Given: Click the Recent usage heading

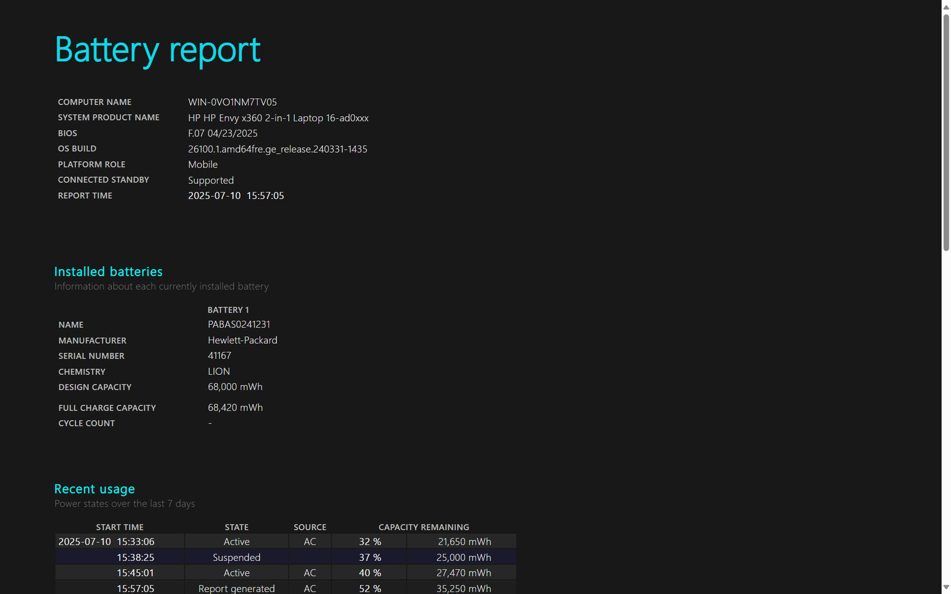Looking at the screenshot, I should pyautogui.click(x=95, y=489).
